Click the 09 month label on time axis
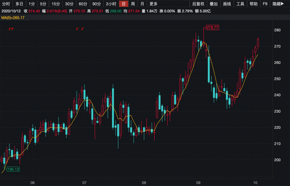Viewport: 290px width, 186px height. (198, 183)
